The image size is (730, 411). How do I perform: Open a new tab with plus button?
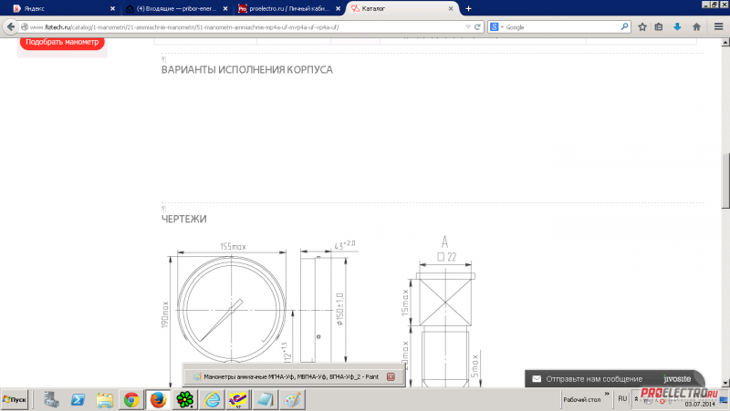click(469, 8)
